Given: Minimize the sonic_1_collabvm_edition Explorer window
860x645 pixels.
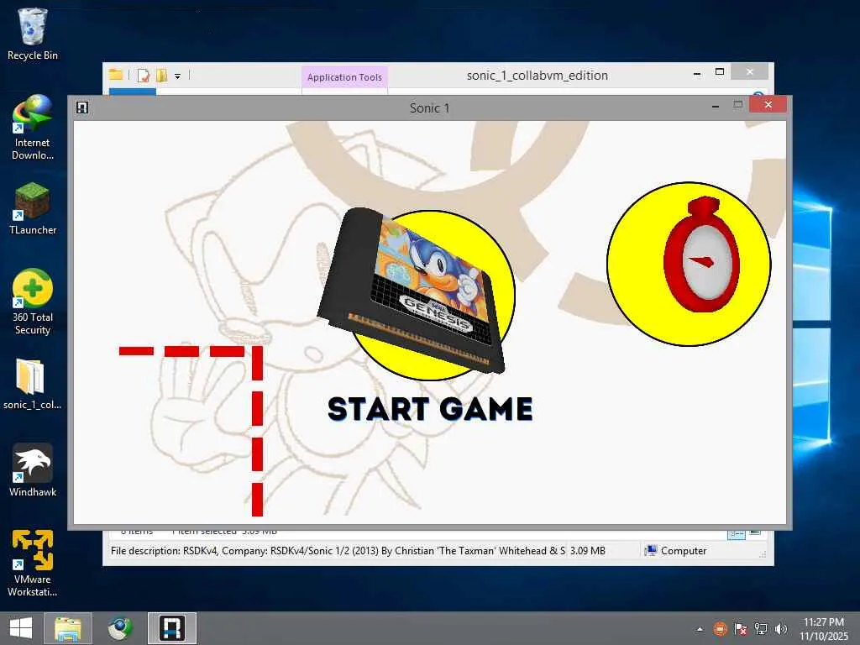Looking at the screenshot, I should [697, 73].
